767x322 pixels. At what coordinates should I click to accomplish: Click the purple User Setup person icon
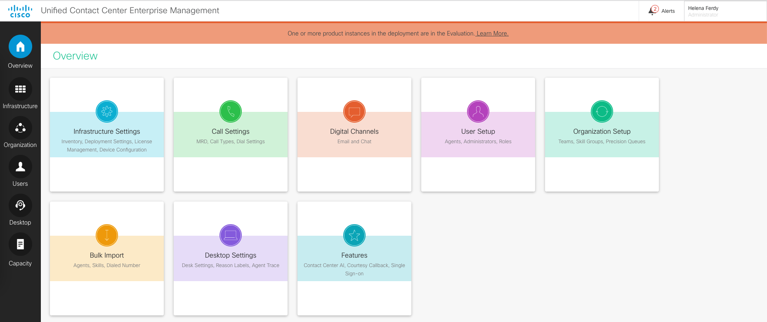point(478,111)
